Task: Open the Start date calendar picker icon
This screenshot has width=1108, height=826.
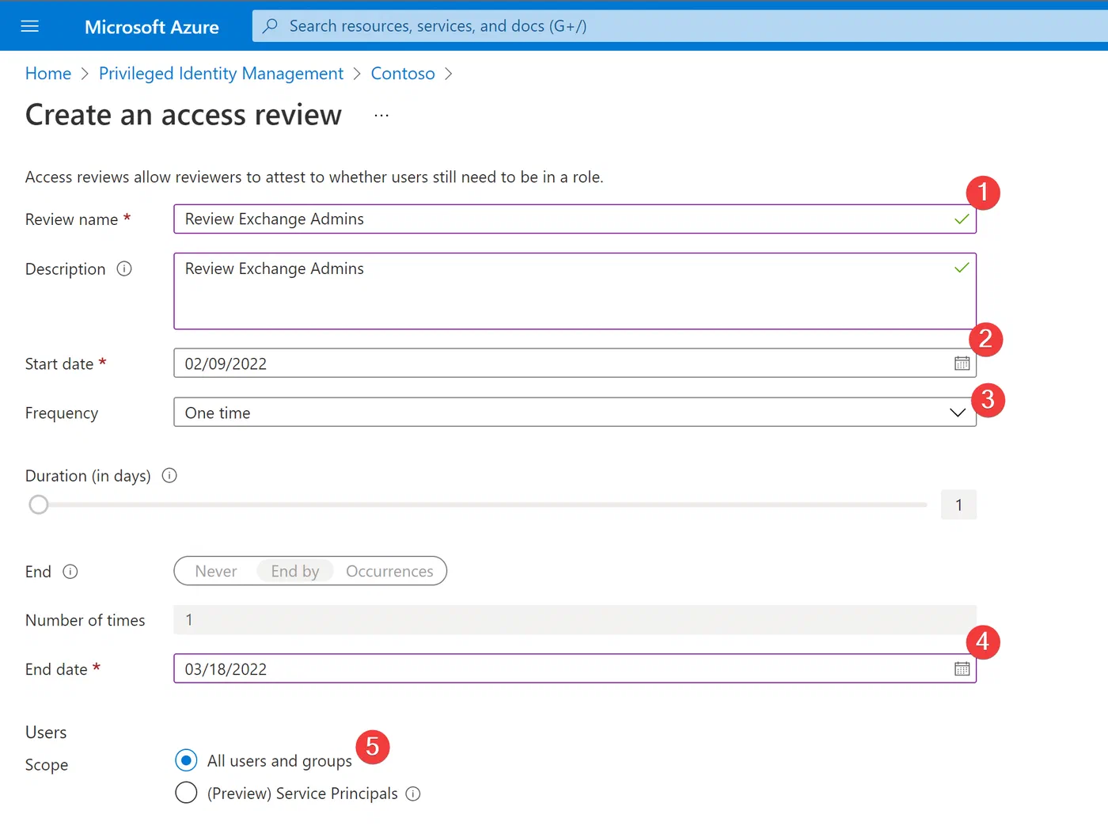Action: [x=962, y=364]
